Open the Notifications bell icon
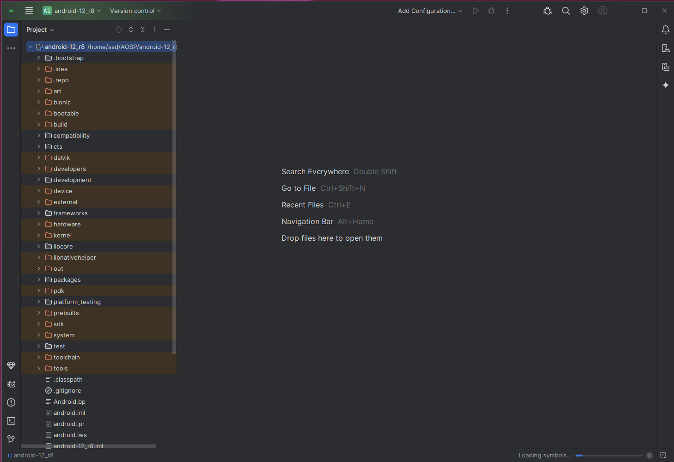674x462 pixels. 666,29
